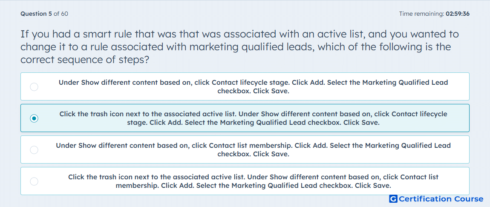The image size is (490, 207).
Task: Click question line 'If you had a smart rule'
Action: click(x=240, y=34)
